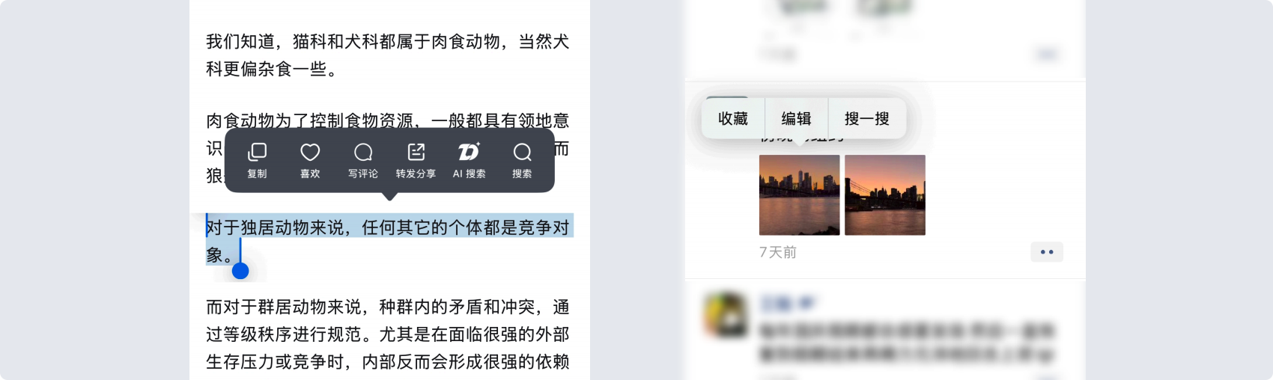Click the 7天前 timestamp
The width and height of the screenshot is (1273, 380).
click(x=778, y=252)
